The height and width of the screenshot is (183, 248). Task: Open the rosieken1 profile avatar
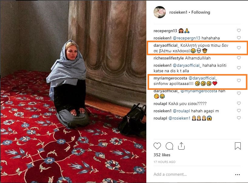pos(160,12)
